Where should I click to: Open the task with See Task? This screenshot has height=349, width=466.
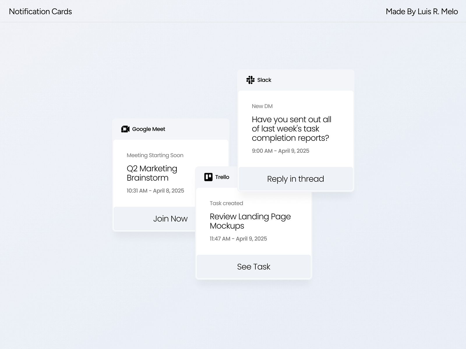tap(254, 267)
